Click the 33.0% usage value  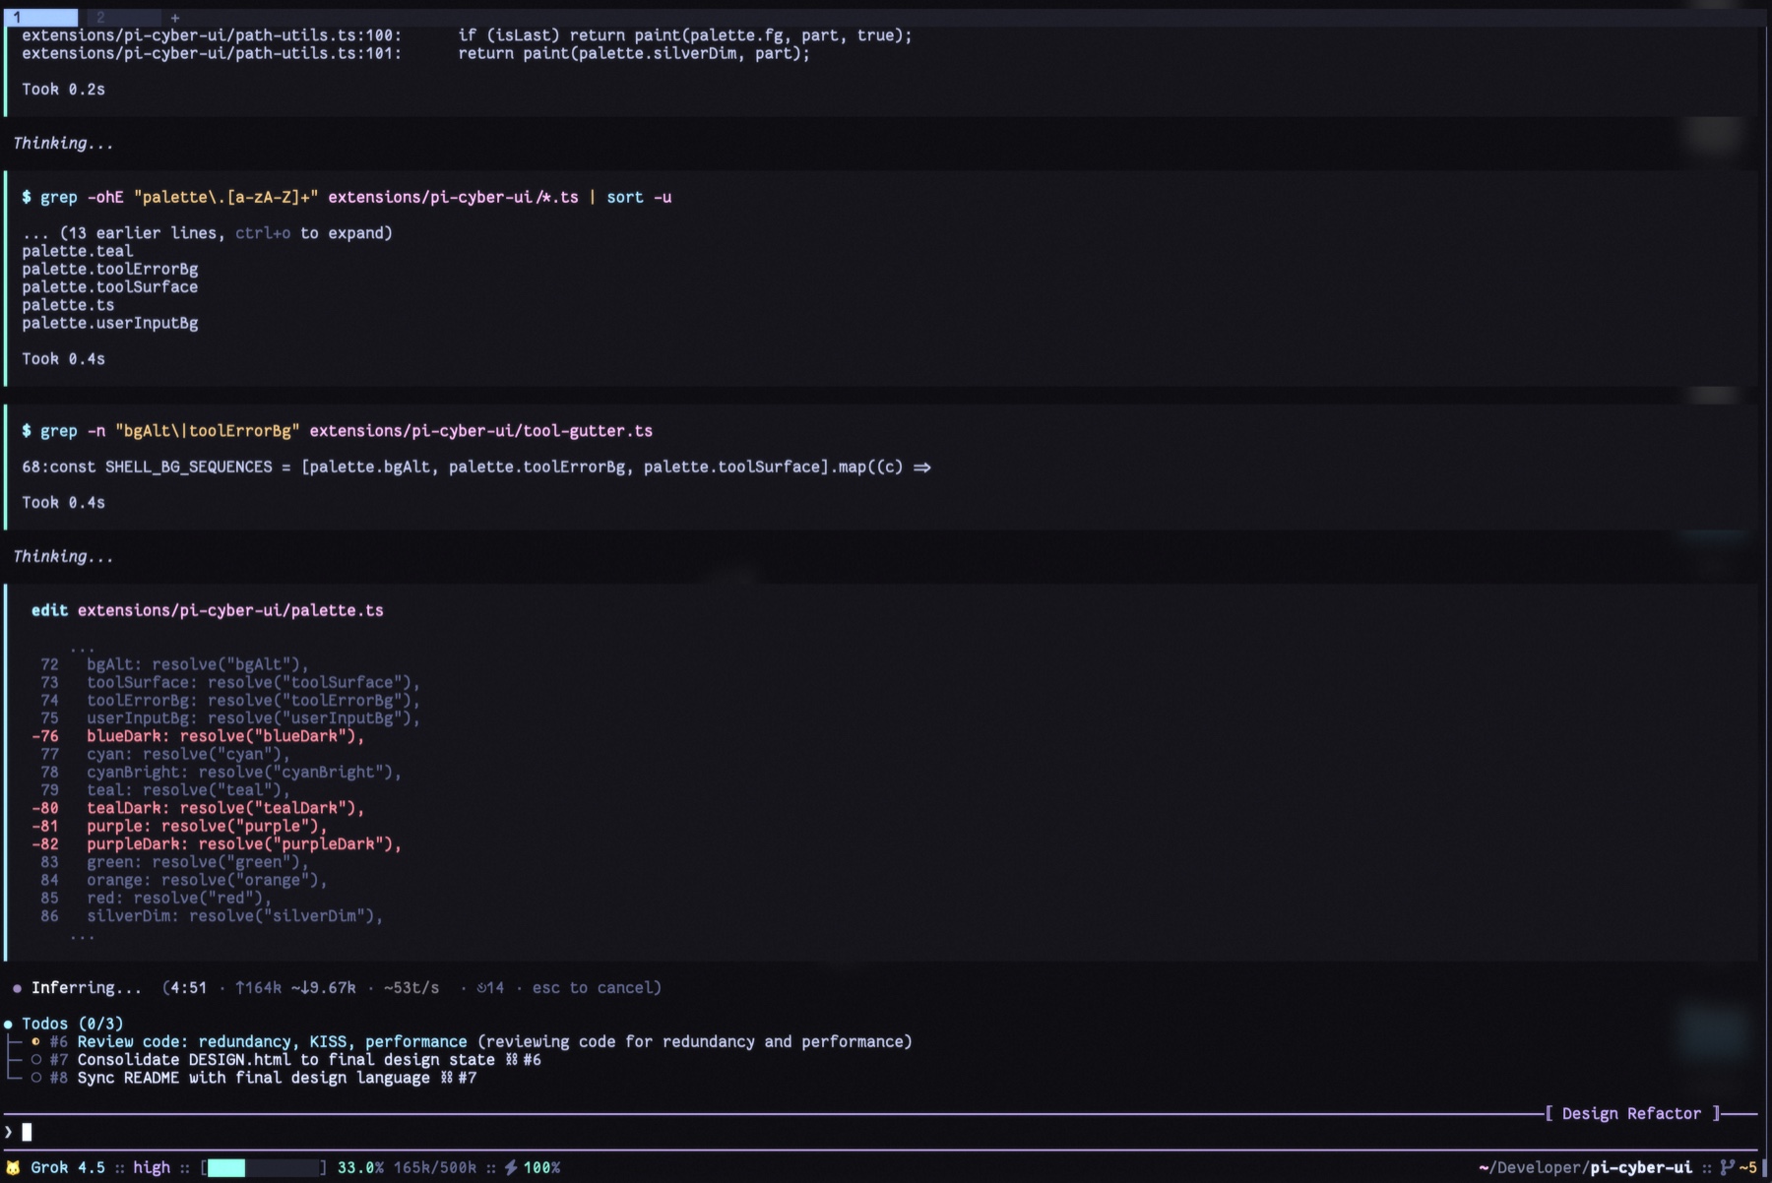click(x=360, y=1167)
